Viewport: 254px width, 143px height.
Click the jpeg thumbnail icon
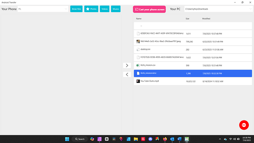(x=138, y=42)
